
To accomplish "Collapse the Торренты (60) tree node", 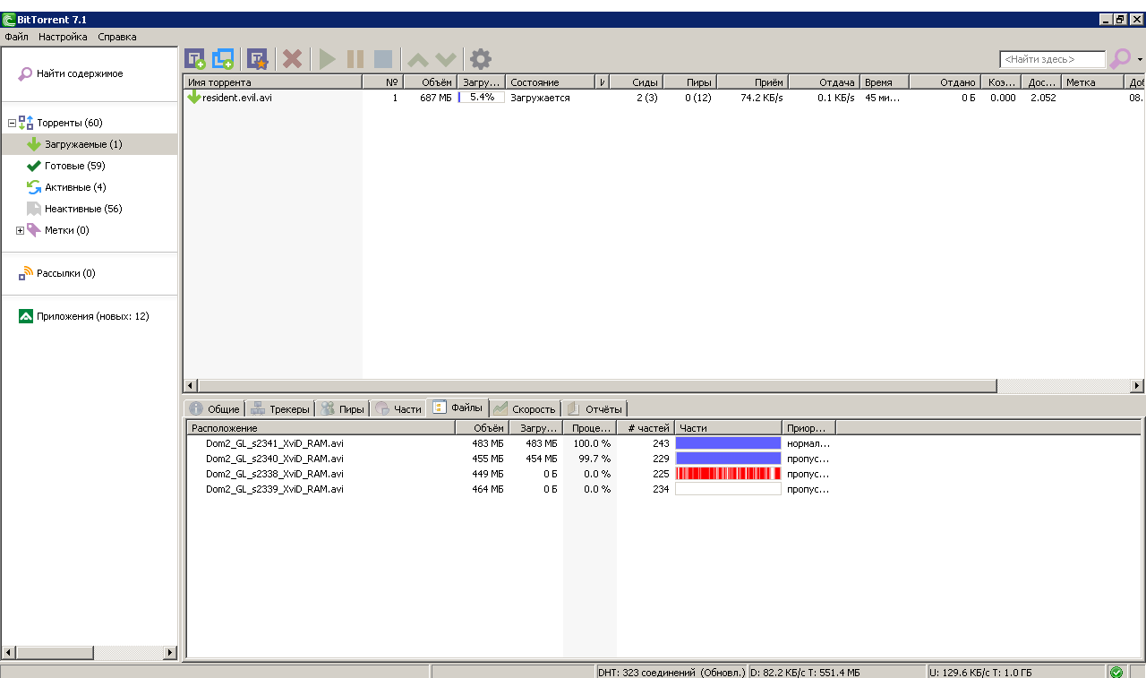I will pos(11,123).
